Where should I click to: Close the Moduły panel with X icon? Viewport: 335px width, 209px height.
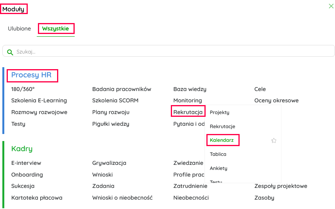[x=331, y=6]
